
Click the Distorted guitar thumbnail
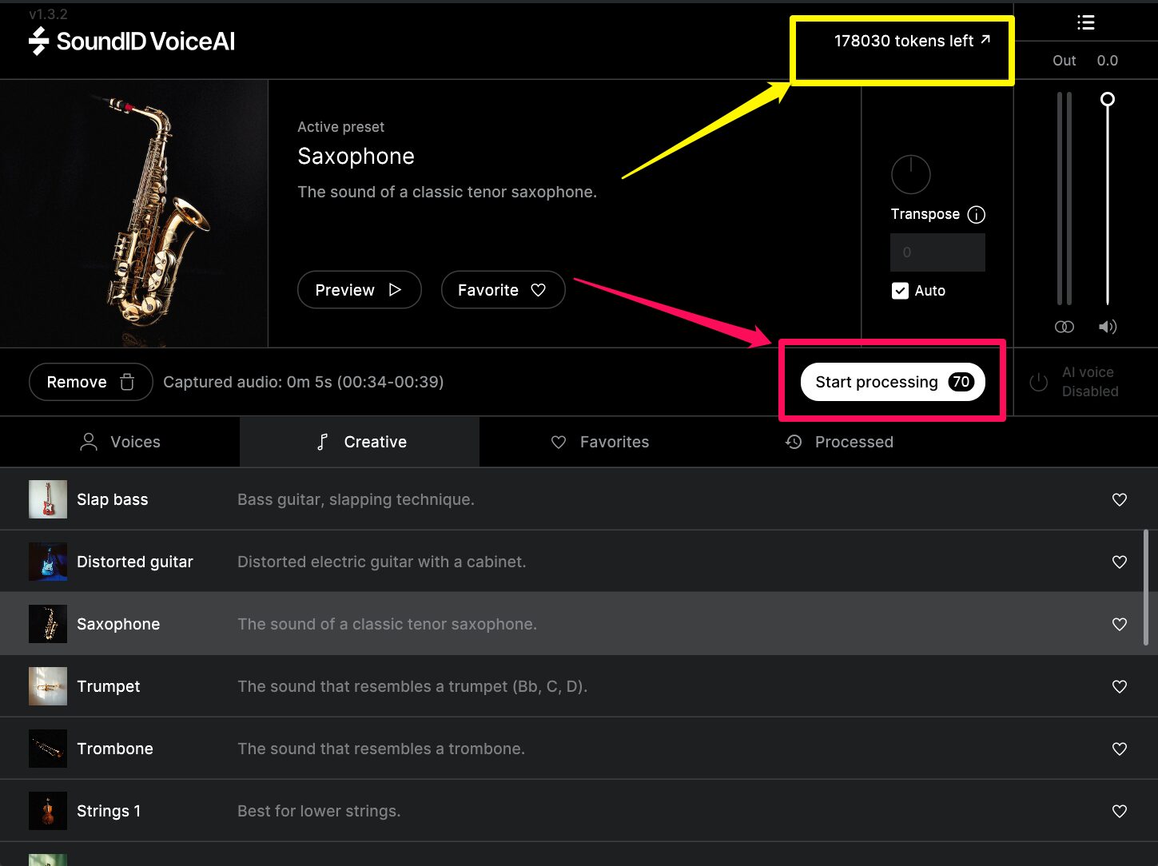click(x=48, y=562)
